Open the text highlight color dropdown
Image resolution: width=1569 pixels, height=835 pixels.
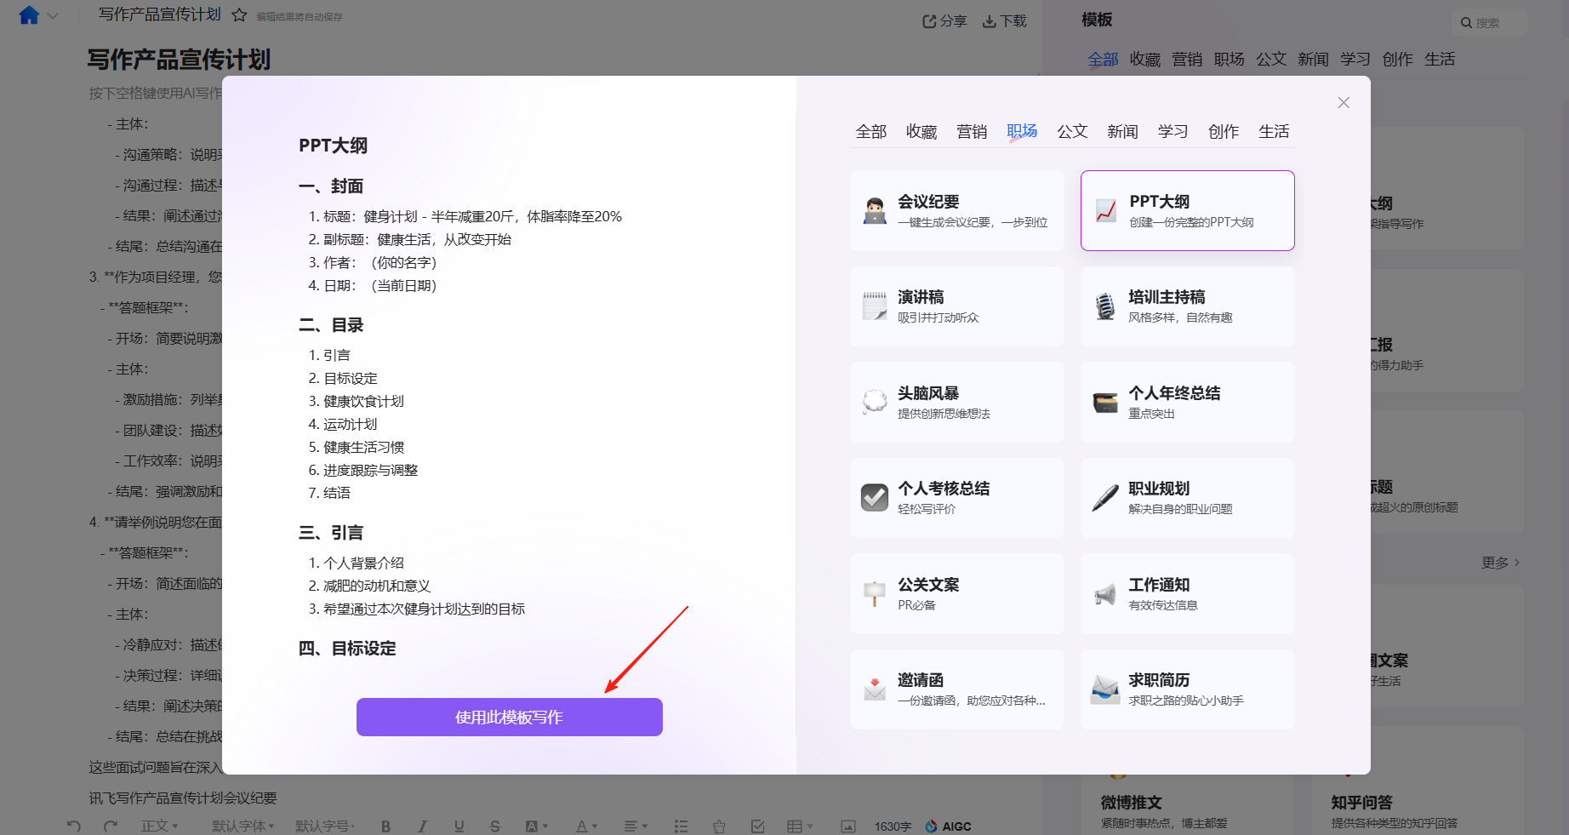(x=536, y=826)
